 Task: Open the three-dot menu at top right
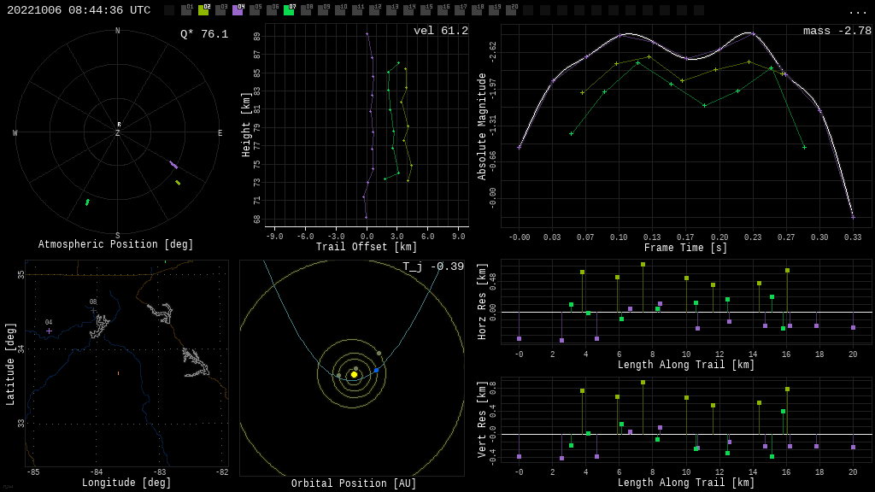[x=857, y=11]
